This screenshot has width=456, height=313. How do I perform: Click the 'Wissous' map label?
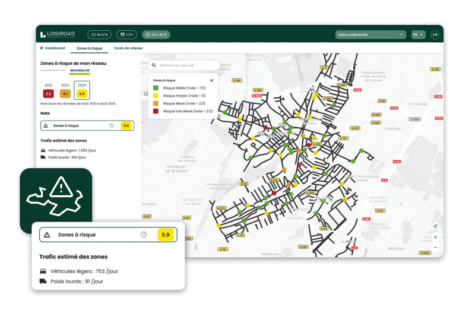point(396,248)
